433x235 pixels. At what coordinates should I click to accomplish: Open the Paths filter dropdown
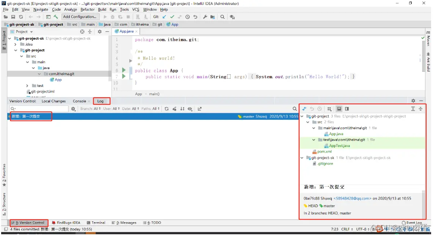pos(151,109)
